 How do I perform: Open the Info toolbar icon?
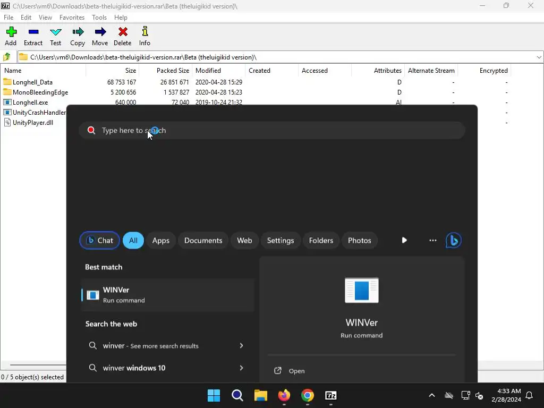[x=144, y=31]
